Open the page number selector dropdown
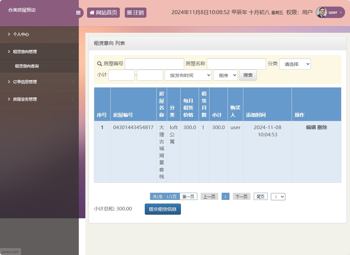This screenshot has width=350, height=255. point(278,196)
